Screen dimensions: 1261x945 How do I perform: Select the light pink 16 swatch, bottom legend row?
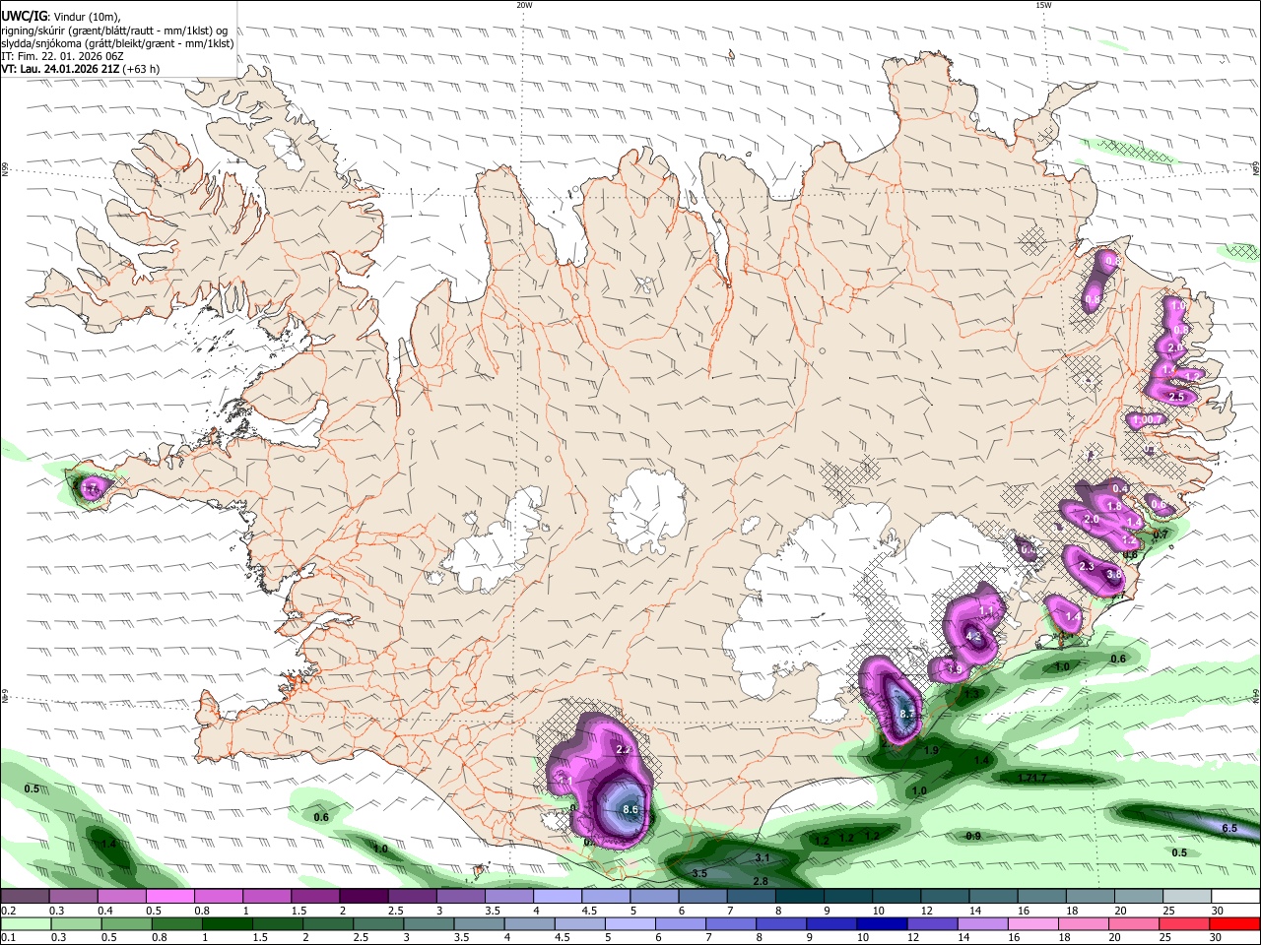click(x=1034, y=924)
